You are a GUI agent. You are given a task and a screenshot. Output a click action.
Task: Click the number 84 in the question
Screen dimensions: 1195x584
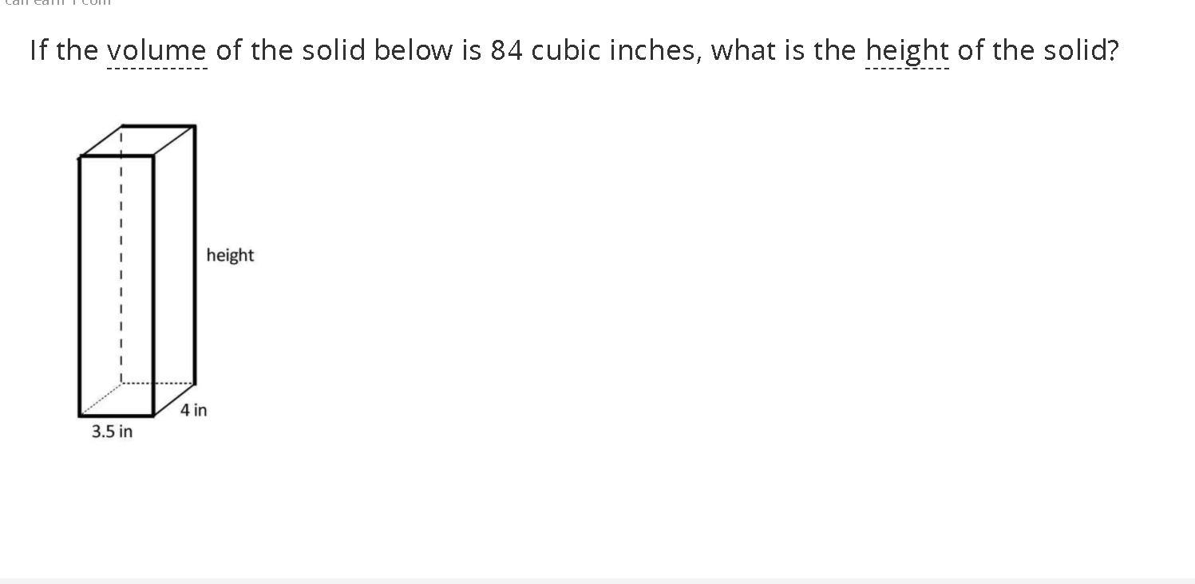pos(506,50)
